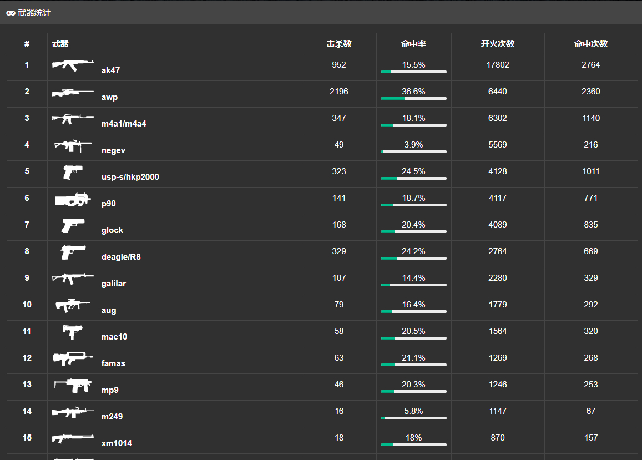
Task: Click the awp accuracy progress bar
Action: tap(413, 99)
